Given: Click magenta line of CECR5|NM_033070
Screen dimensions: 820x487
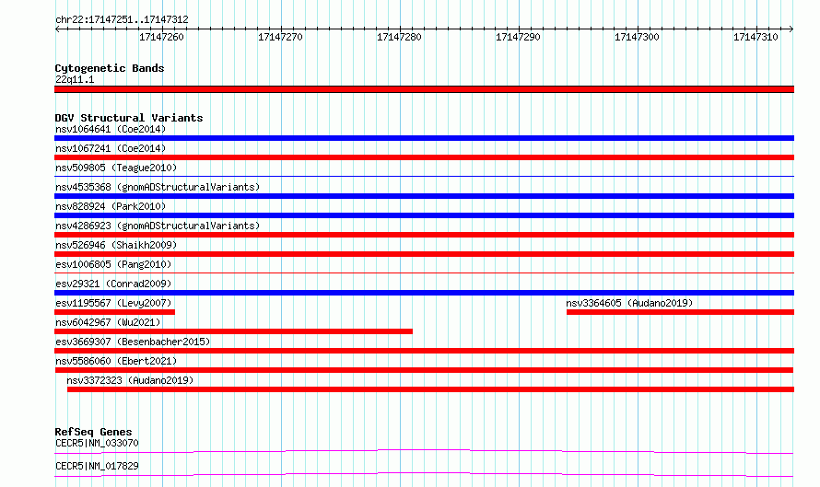Looking at the screenshot, I should (424, 451).
